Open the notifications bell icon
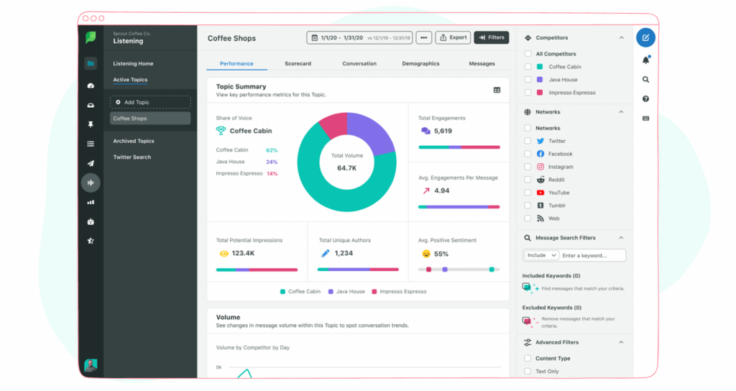 [x=646, y=60]
